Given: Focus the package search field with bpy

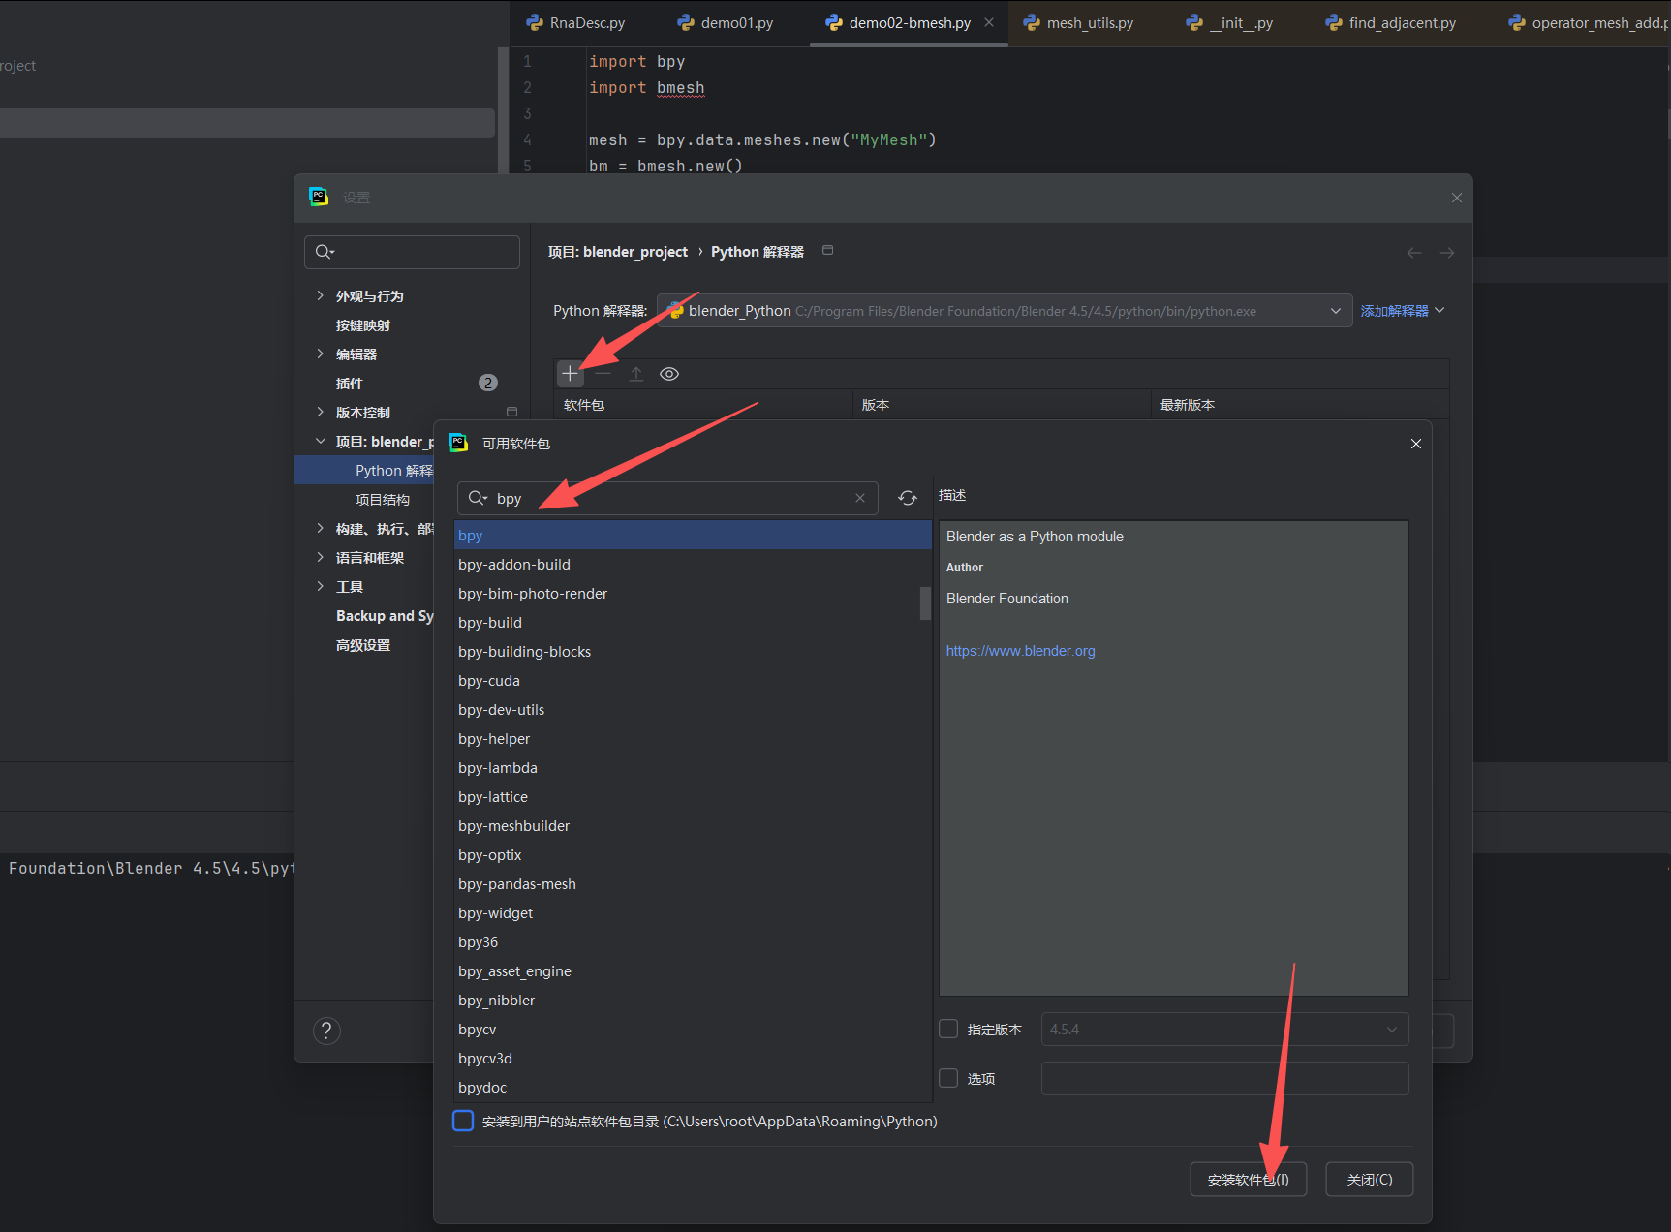Looking at the screenshot, I should point(667,498).
